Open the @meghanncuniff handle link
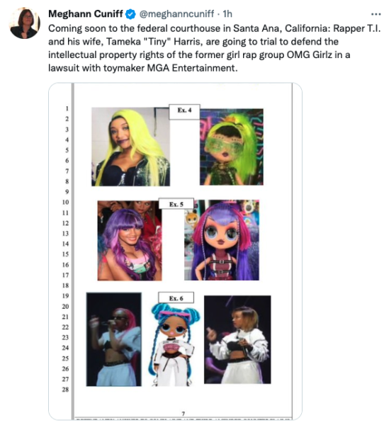 tap(176, 14)
